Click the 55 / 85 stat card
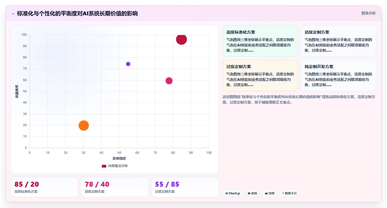 [x=185, y=187]
